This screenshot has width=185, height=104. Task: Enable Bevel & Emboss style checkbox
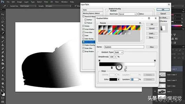pos(84,16)
